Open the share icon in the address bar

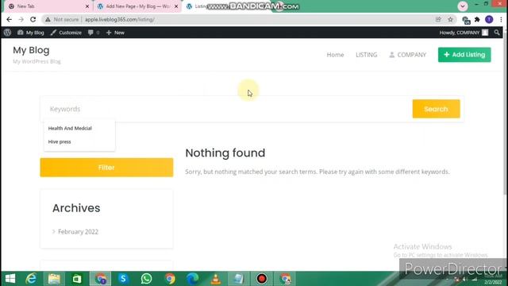pos(438,19)
